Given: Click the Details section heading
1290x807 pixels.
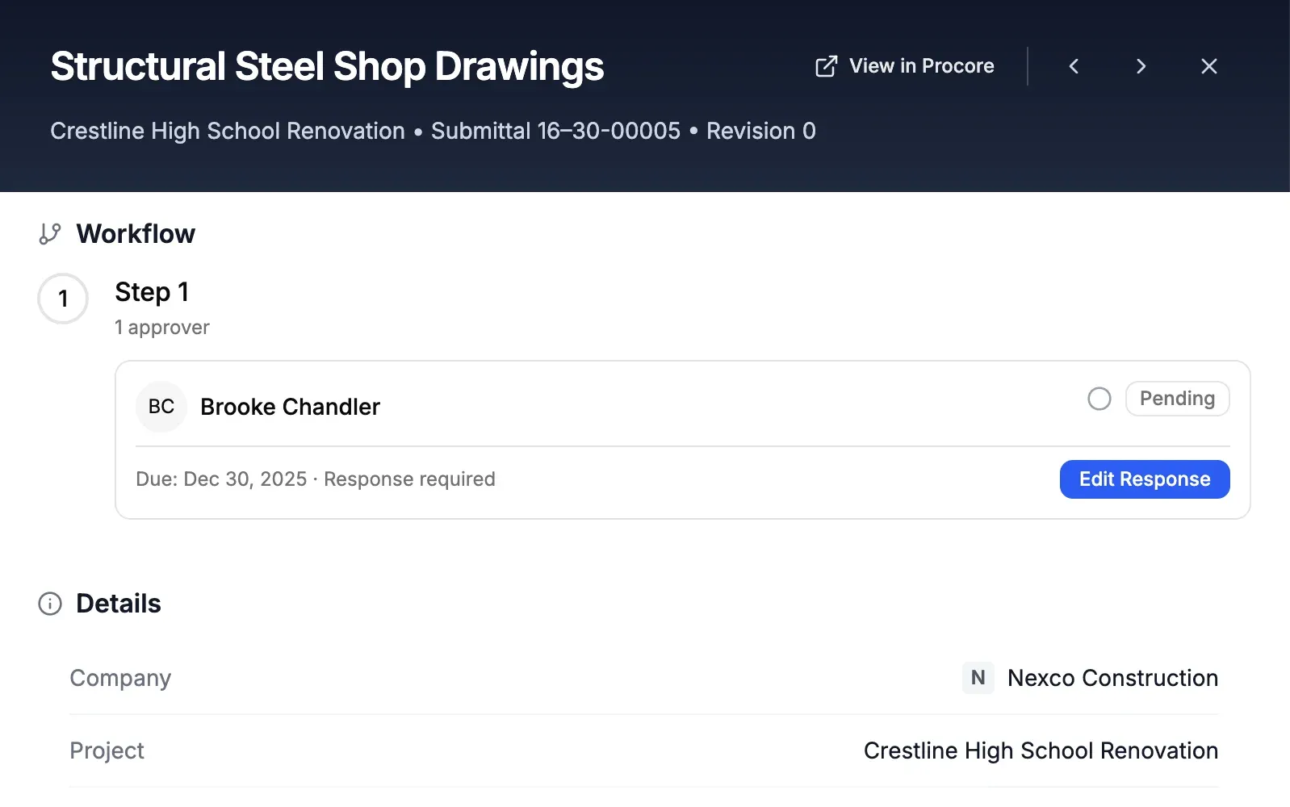Looking at the screenshot, I should 119,604.
